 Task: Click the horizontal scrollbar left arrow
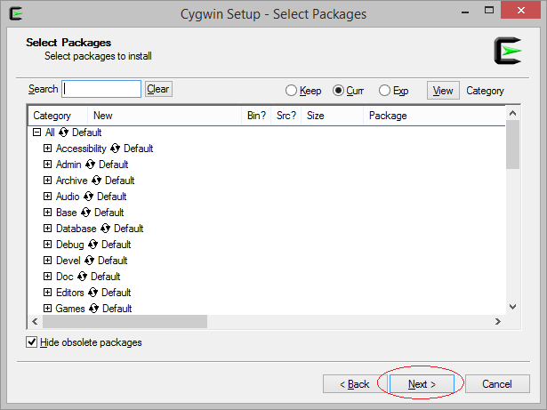click(x=35, y=321)
